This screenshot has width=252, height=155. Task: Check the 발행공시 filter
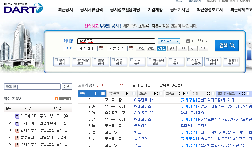pyautogui.click(x=95, y=60)
